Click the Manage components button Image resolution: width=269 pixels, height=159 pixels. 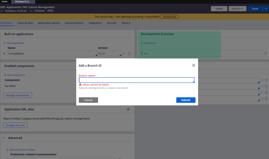point(18,95)
